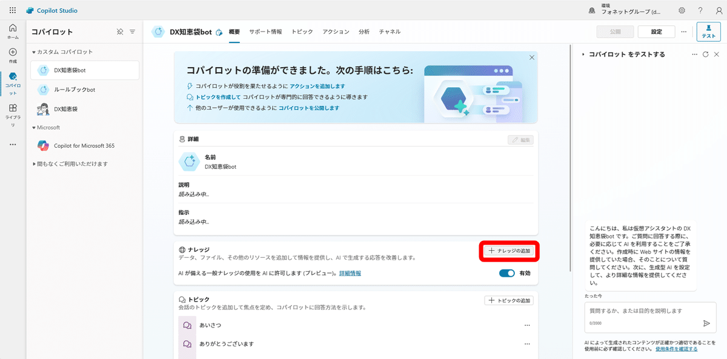The image size is (727, 359).
Task: Switch to 概要 tab
Action: tap(234, 31)
